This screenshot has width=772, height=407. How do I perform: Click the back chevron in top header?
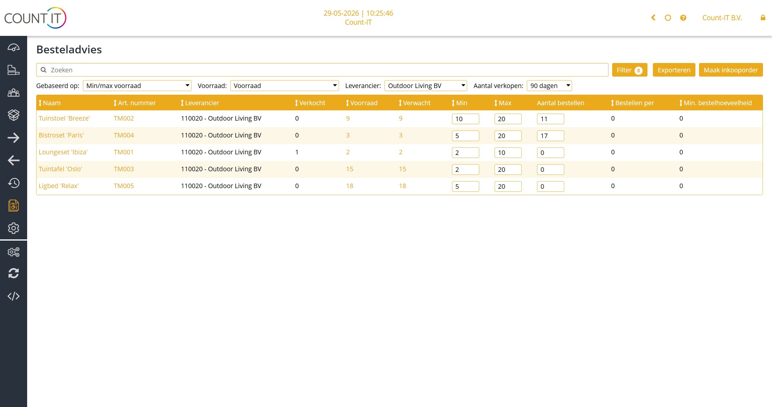653,17
